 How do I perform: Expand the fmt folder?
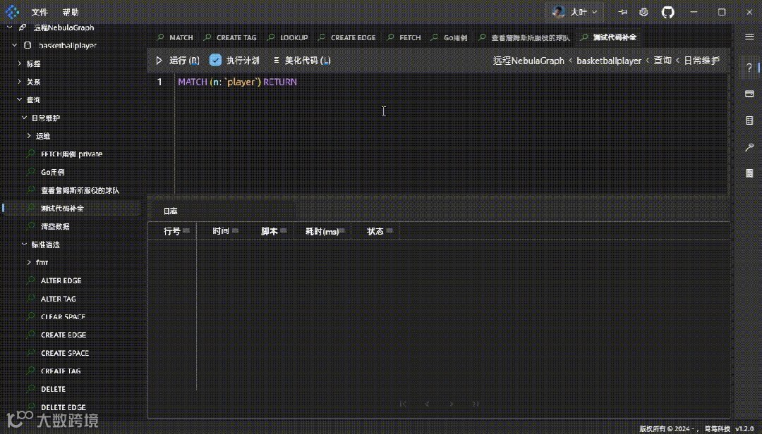tap(29, 263)
